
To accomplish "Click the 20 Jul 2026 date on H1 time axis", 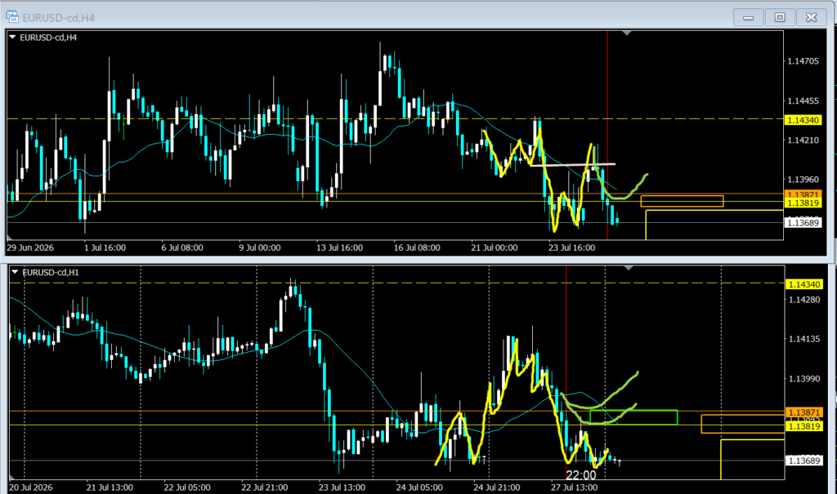I will (x=31, y=487).
